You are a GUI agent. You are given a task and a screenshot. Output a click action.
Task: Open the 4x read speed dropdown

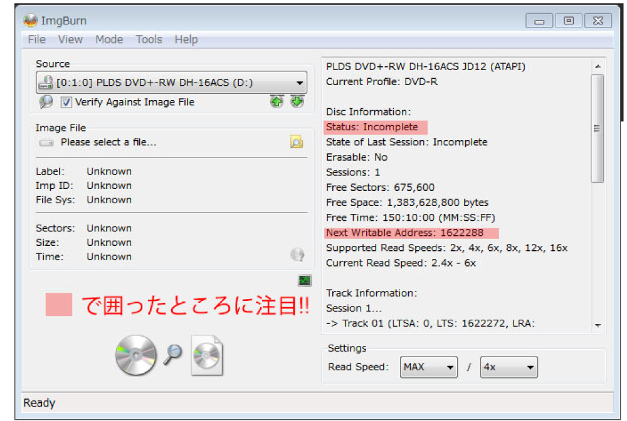coord(508,367)
